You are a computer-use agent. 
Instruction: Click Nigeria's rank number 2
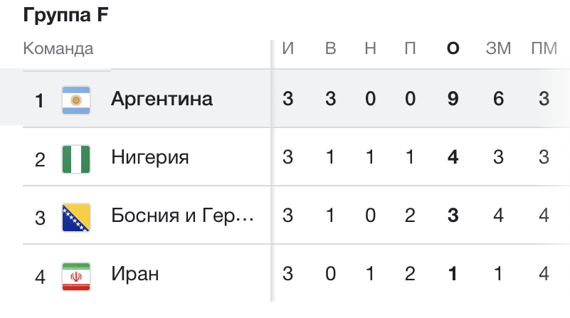(40, 160)
